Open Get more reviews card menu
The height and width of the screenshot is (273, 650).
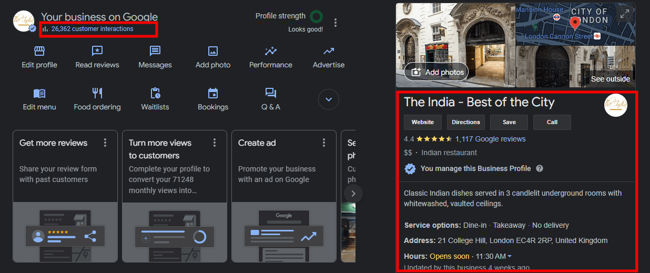(x=105, y=143)
